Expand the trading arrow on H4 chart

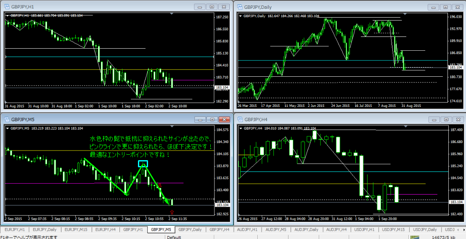point(240,128)
